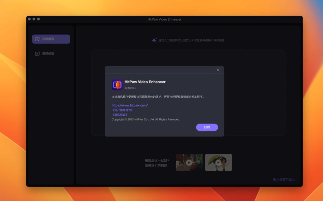Click the video-repair sidebar icon with arrow mark
This screenshot has width=323, height=201.
(x=38, y=54)
